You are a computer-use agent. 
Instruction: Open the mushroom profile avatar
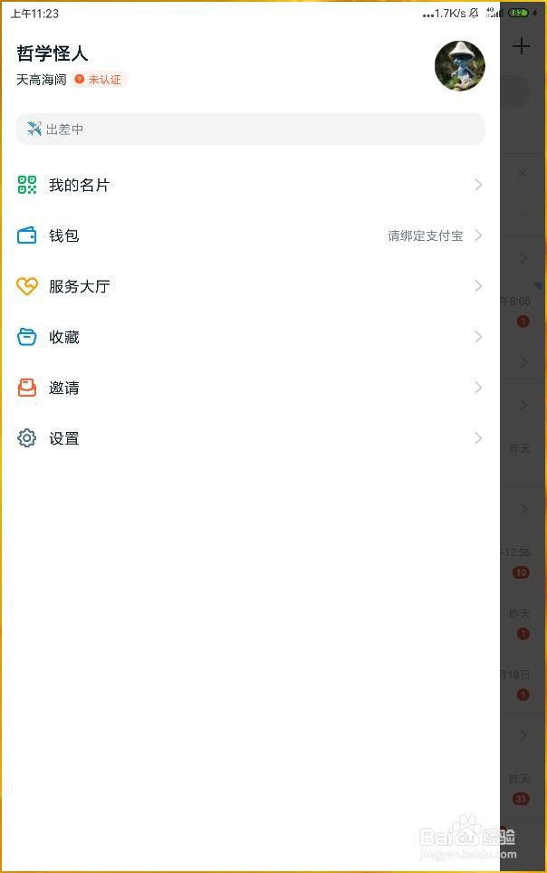point(459,66)
